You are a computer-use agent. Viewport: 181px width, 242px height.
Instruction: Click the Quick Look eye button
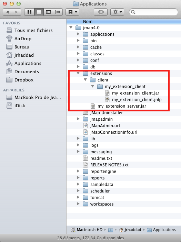(x=101, y=12)
